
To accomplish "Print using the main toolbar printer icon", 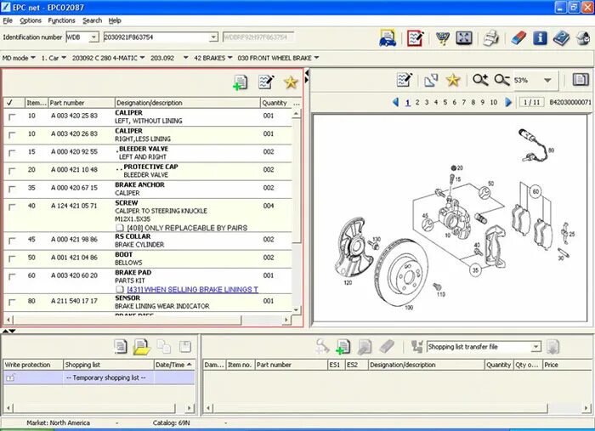I will (491, 38).
